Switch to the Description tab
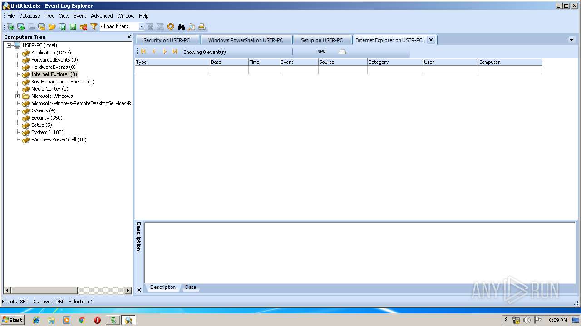Screen dimensions: 581x326 (x=163, y=287)
